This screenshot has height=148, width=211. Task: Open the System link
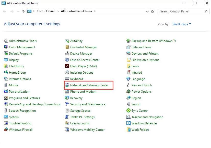[14, 117]
